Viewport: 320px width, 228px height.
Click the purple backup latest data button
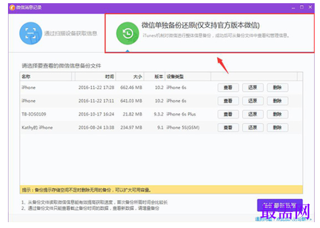(279, 205)
